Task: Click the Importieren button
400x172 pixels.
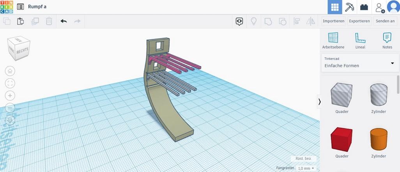Action: pyautogui.click(x=333, y=21)
